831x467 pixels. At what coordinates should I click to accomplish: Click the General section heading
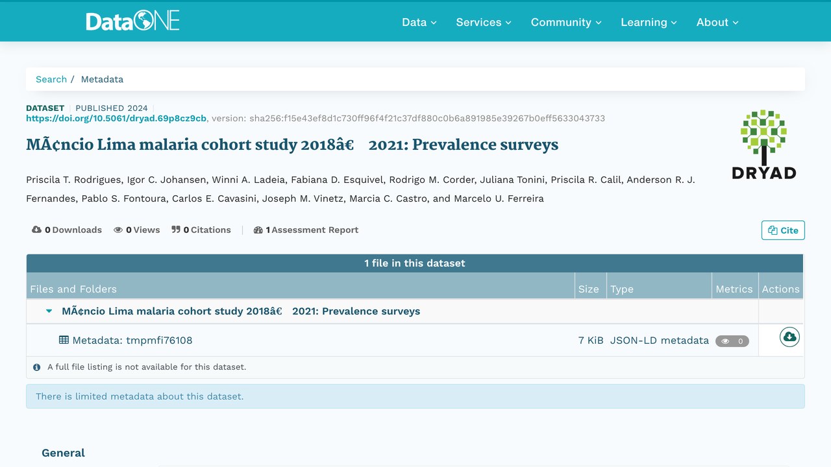[63, 453]
